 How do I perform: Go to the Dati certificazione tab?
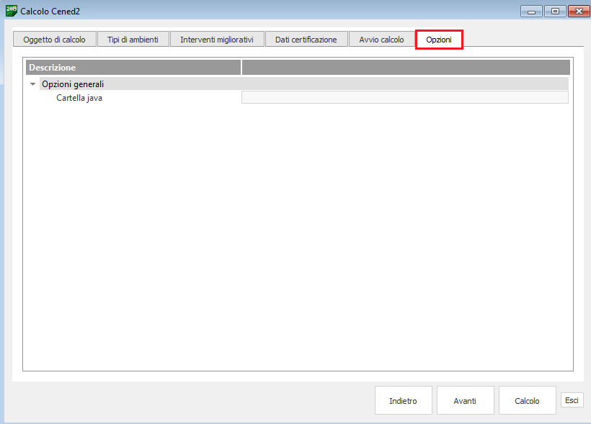(306, 40)
